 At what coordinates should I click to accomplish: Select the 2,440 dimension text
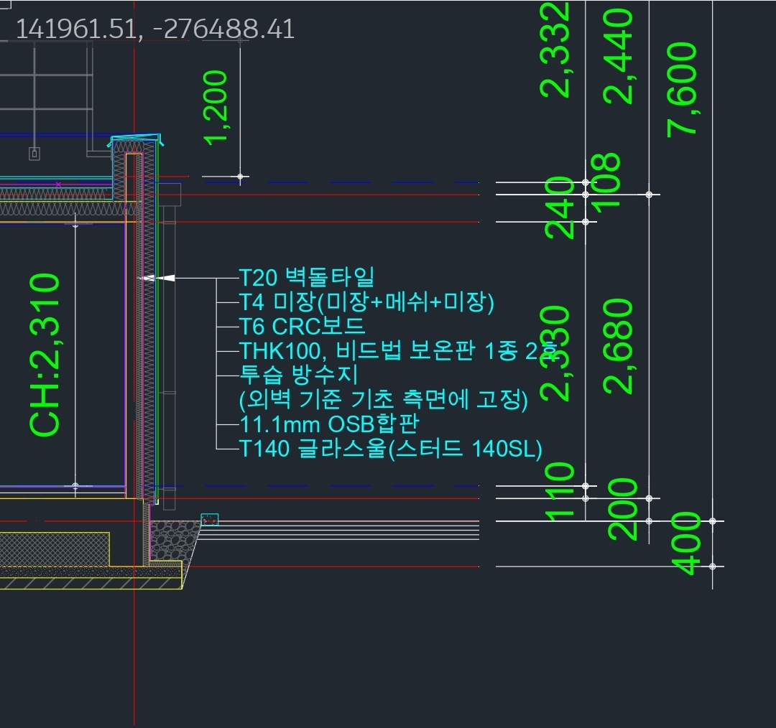pyautogui.click(x=619, y=56)
